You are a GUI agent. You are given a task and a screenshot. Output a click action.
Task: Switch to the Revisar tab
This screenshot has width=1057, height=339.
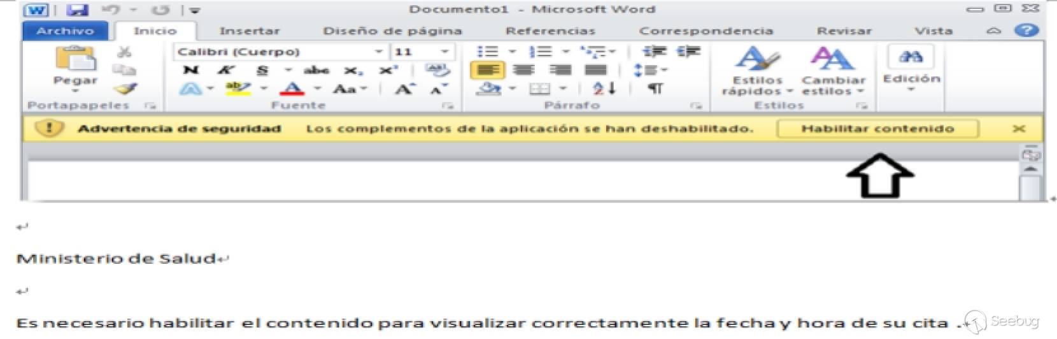coord(844,31)
